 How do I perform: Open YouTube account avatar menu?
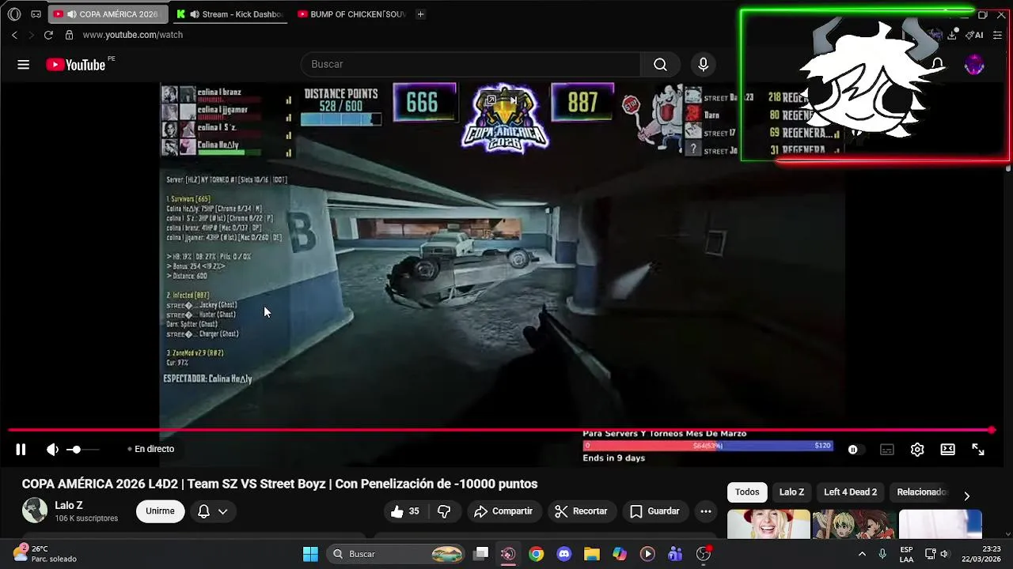tap(974, 65)
